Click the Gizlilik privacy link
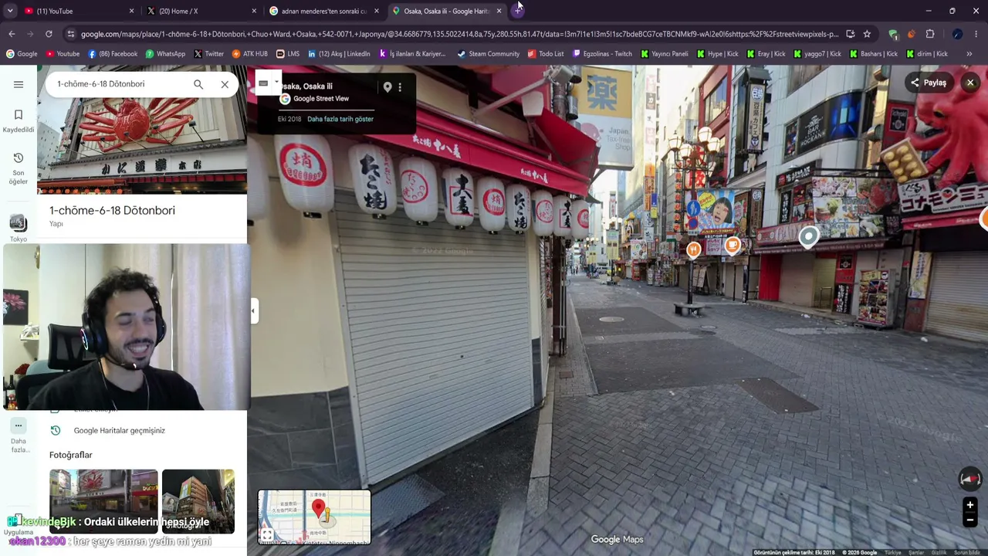 pyautogui.click(x=939, y=553)
